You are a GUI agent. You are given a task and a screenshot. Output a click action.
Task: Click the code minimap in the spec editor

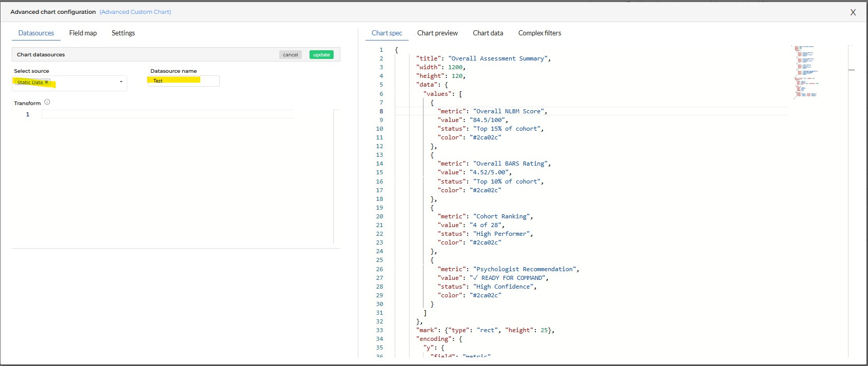point(806,72)
